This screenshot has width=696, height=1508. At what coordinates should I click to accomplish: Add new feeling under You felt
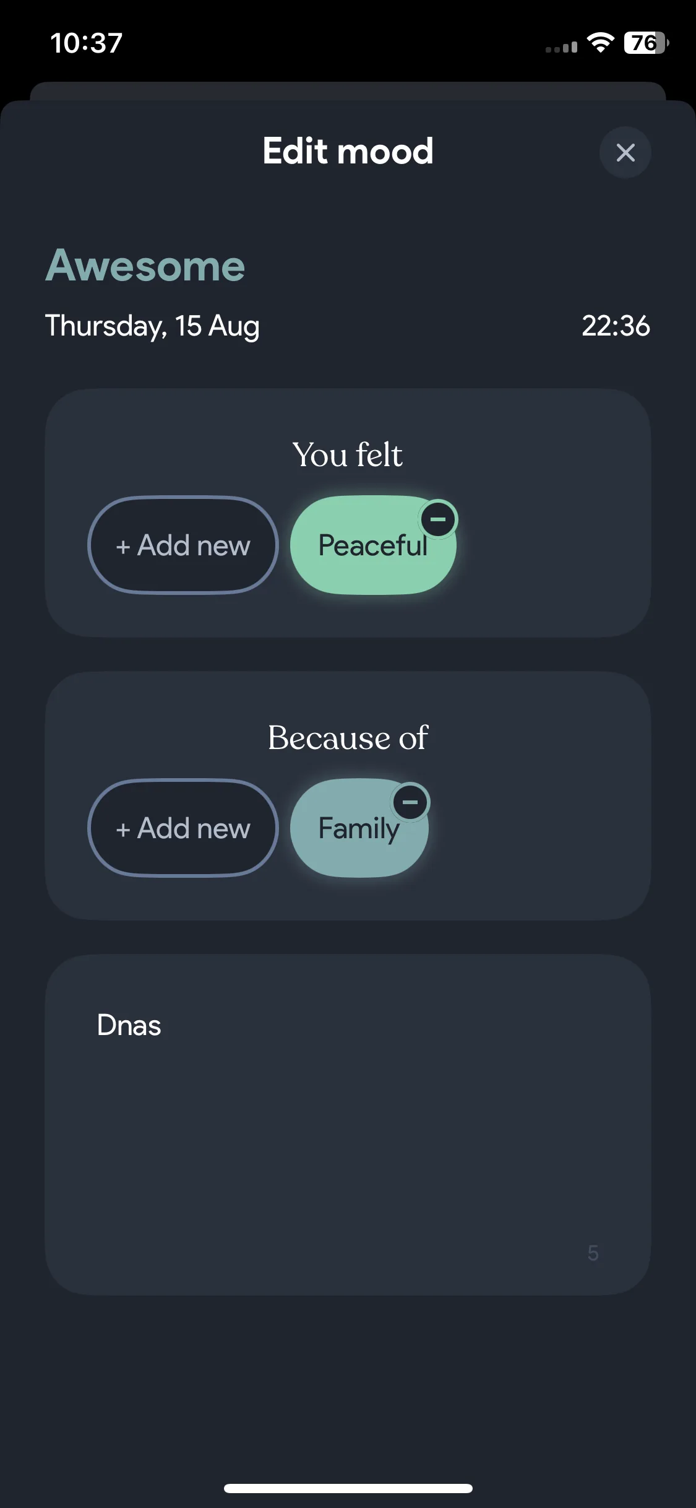183,545
